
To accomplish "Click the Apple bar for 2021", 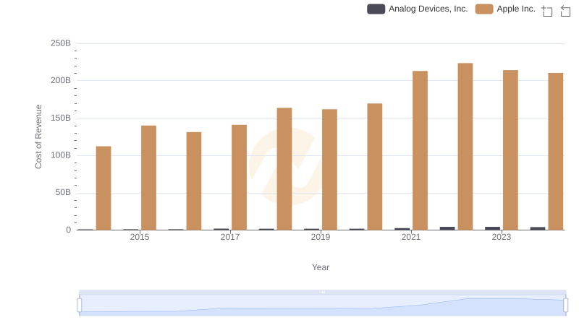I will click(420, 151).
